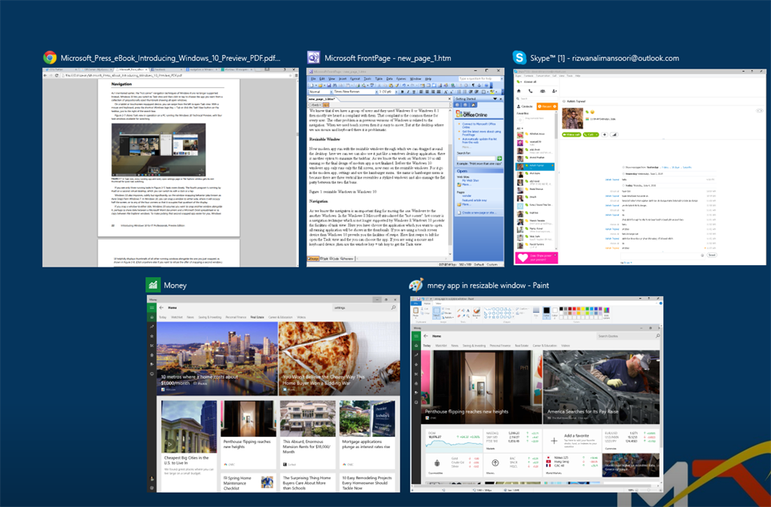Click the DOW chart tile in the Paint canvas
The height and width of the screenshot is (507, 771).
(x=454, y=440)
